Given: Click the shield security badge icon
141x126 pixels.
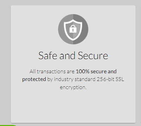Looking at the screenshot, I should click(x=73, y=29).
